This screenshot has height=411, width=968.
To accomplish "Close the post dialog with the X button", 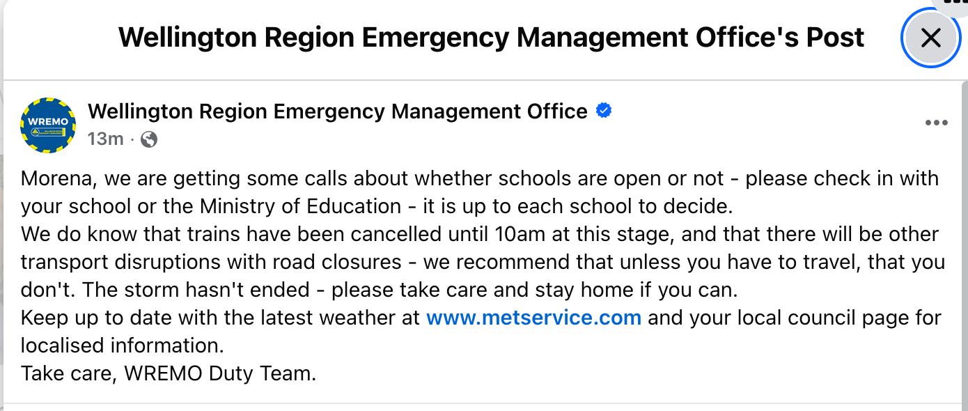I will click(x=930, y=38).
